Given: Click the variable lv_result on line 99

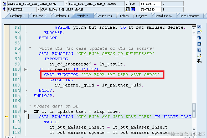Looking at the screenshot, I should click(x=111, y=64).
